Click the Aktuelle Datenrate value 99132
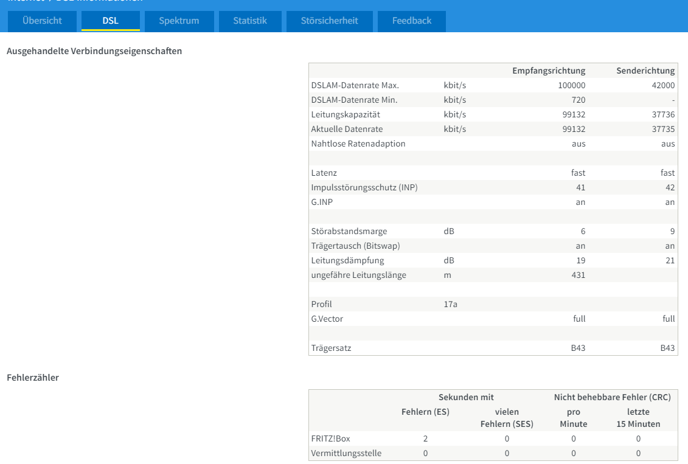 (x=574, y=129)
